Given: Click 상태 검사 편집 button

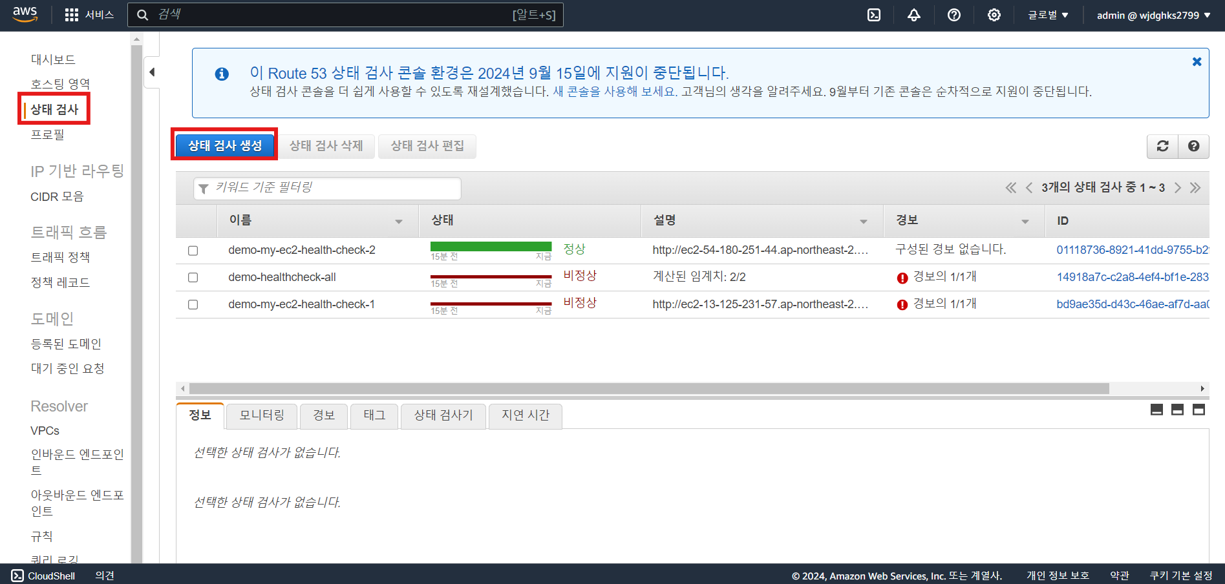Looking at the screenshot, I should click(427, 146).
